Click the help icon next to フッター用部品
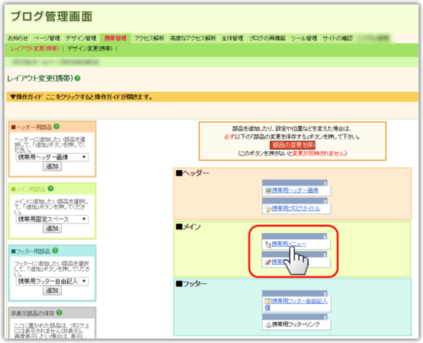 pos(56,251)
